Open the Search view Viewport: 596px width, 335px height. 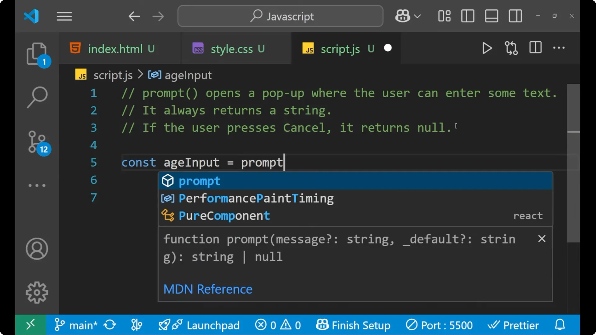pos(37,97)
